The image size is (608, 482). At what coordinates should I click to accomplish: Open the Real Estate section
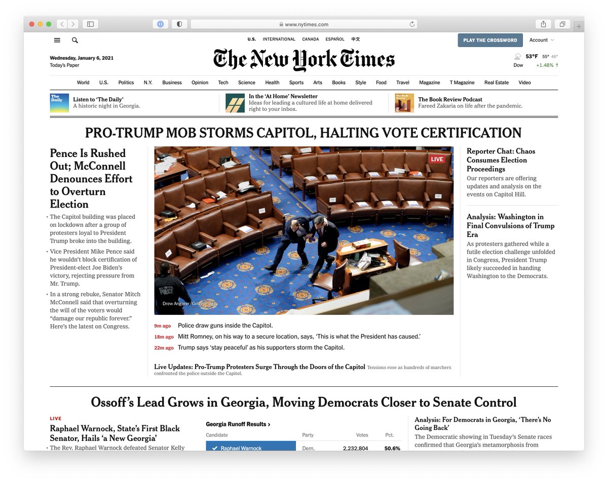(497, 83)
